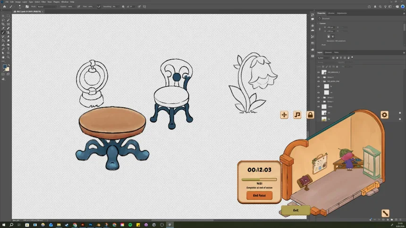Expand the Group 2 layer folder
Screen dimensions: 406x228
[x=322, y=98]
